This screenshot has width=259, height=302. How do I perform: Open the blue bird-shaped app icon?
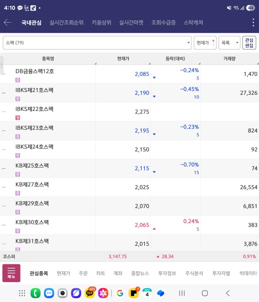tap(161, 293)
